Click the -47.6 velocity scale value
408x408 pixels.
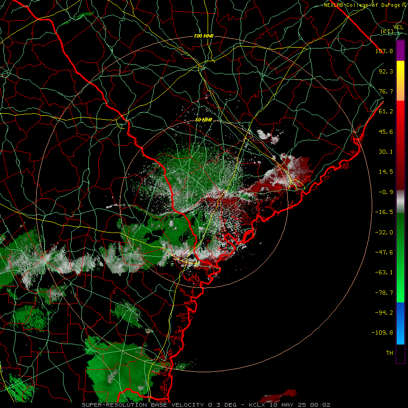(384, 253)
